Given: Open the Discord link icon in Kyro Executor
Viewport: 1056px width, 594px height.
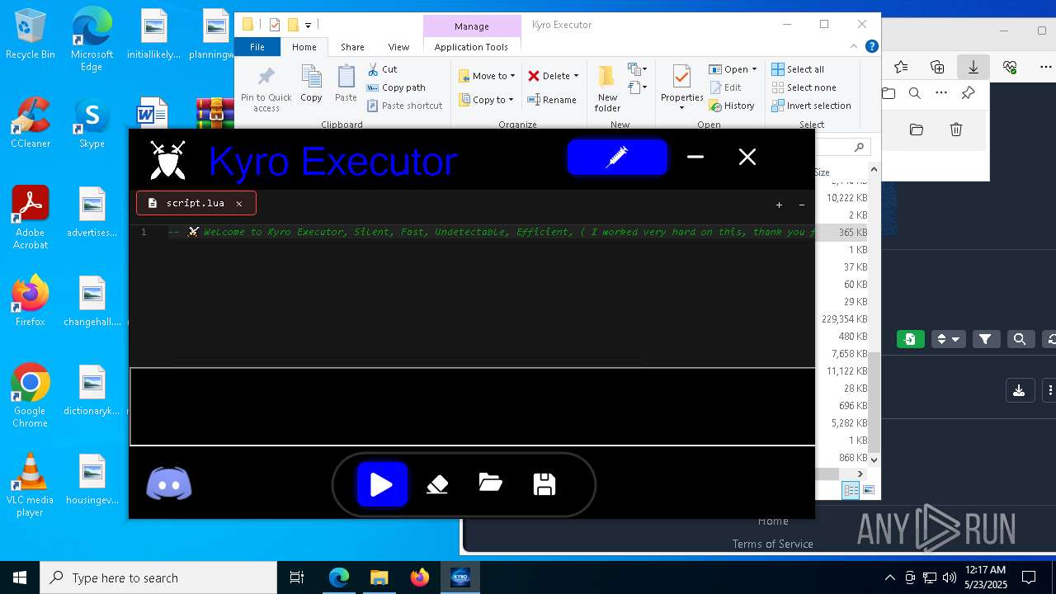Looking at the screenshot, I should coord(169,484).
